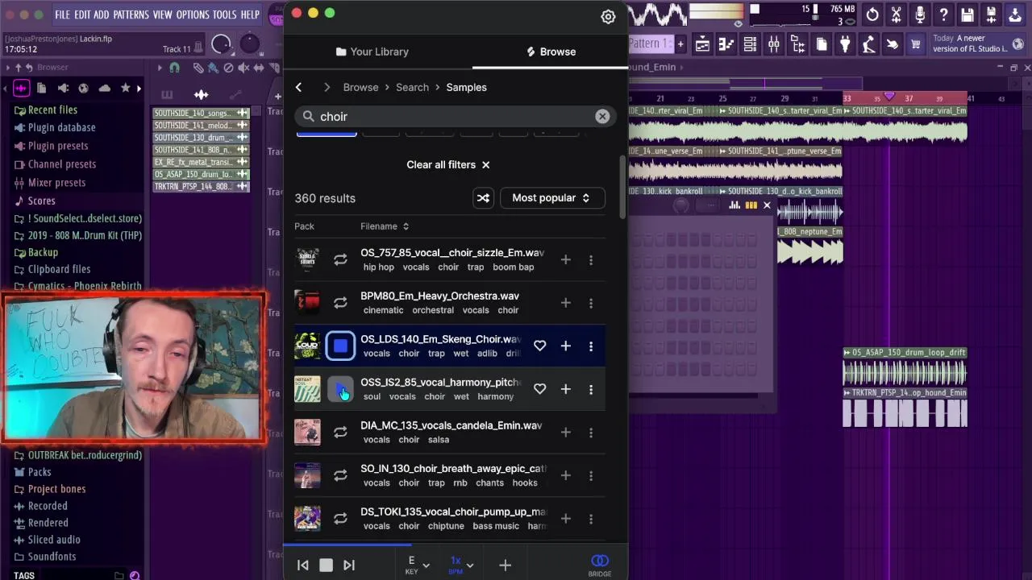Select FL browser star favorites icon
Screen dimensions: 1032x580
pyautogui.click(x=125, y=88)
